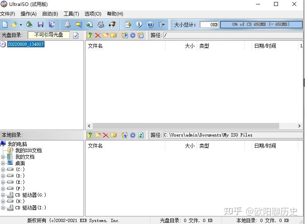
Task: Open the 帮助(H) menu
Action: pos(115,14)
